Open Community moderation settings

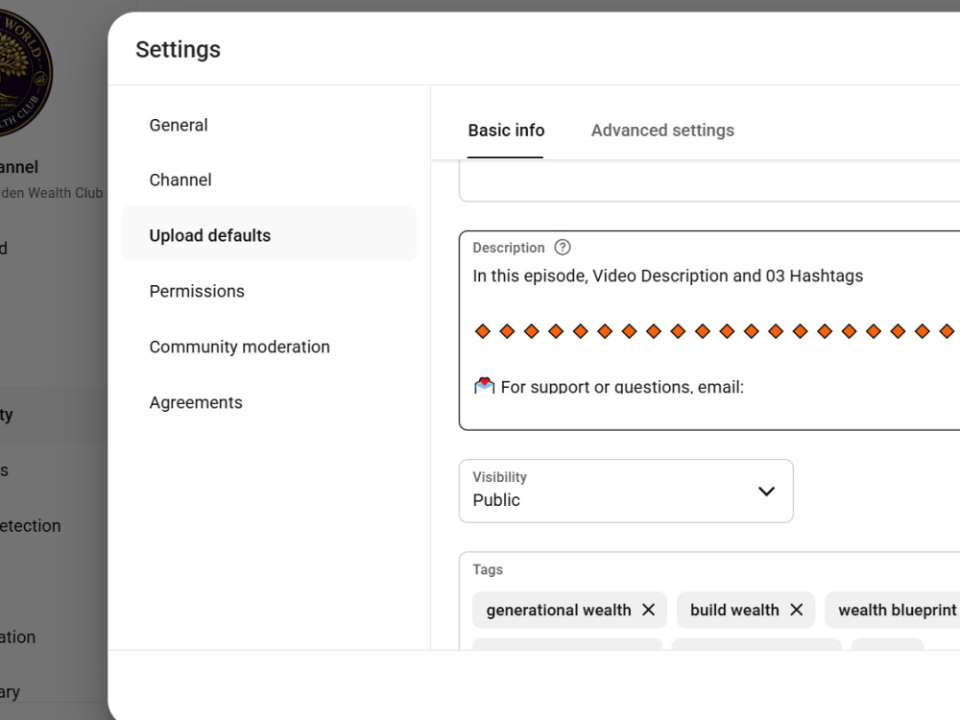click(239, 347)
